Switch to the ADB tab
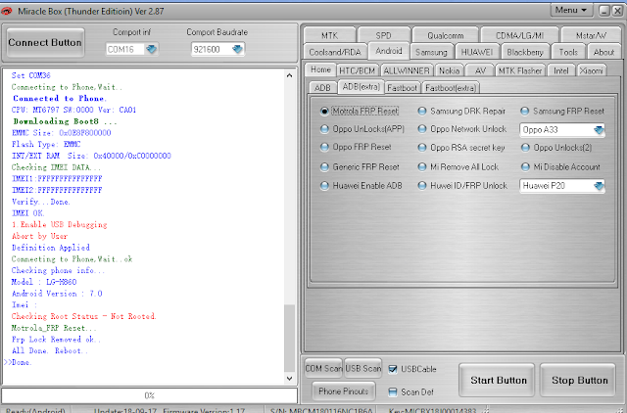 coord(322,88)
